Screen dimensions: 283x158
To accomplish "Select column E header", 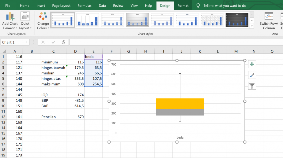I will (93, 51).
